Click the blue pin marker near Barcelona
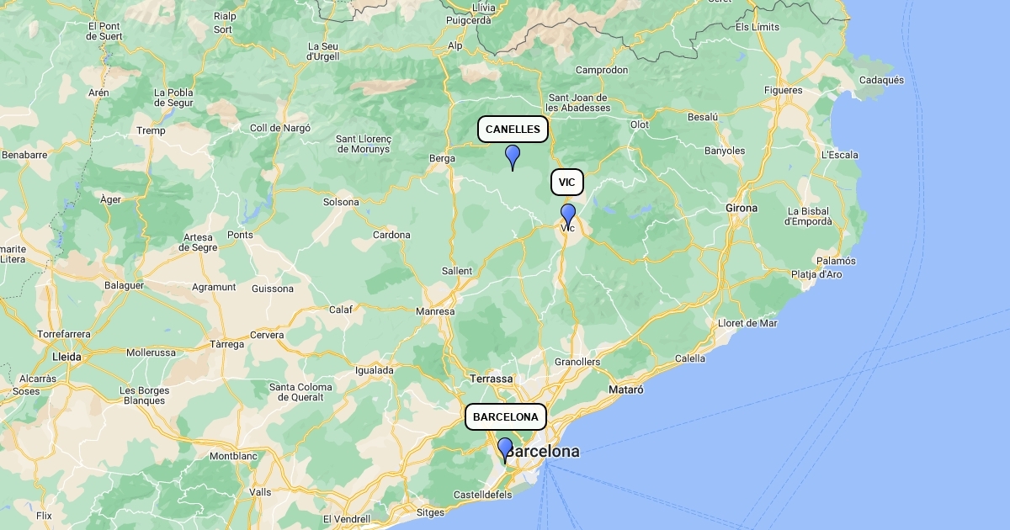The image size is (1010, 530). (505, 450)
